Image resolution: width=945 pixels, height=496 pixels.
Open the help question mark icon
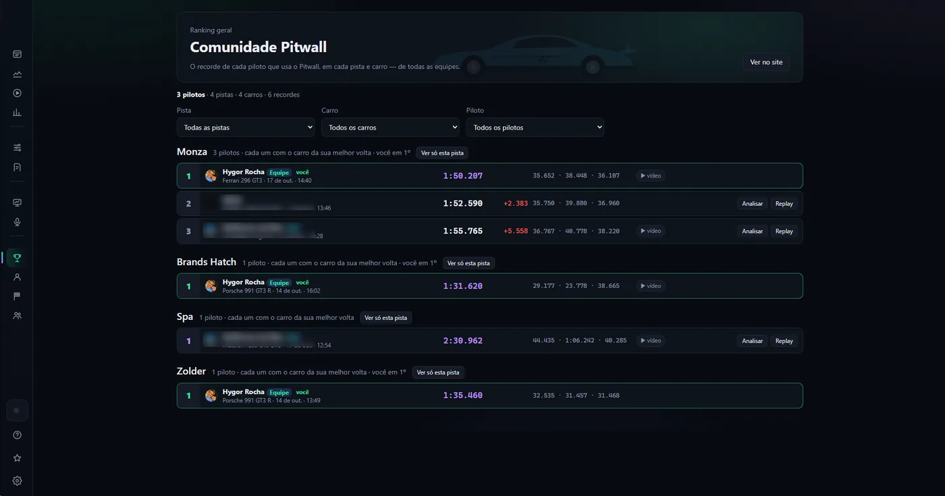(17, 435)
